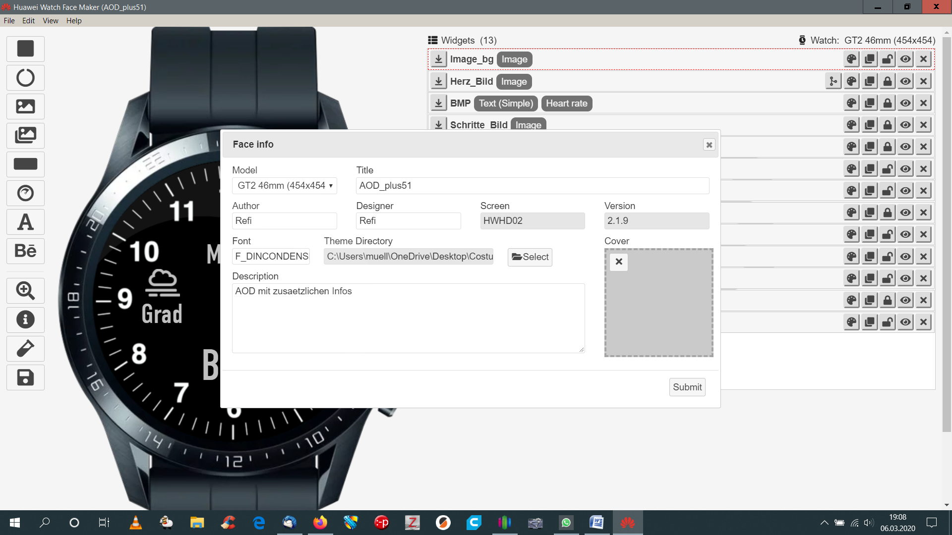Click Submit in Face info dialog

pyautogui.click(x=687, y=387)
